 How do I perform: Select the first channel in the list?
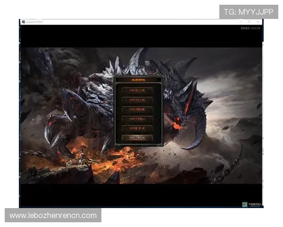click(137, 90)
